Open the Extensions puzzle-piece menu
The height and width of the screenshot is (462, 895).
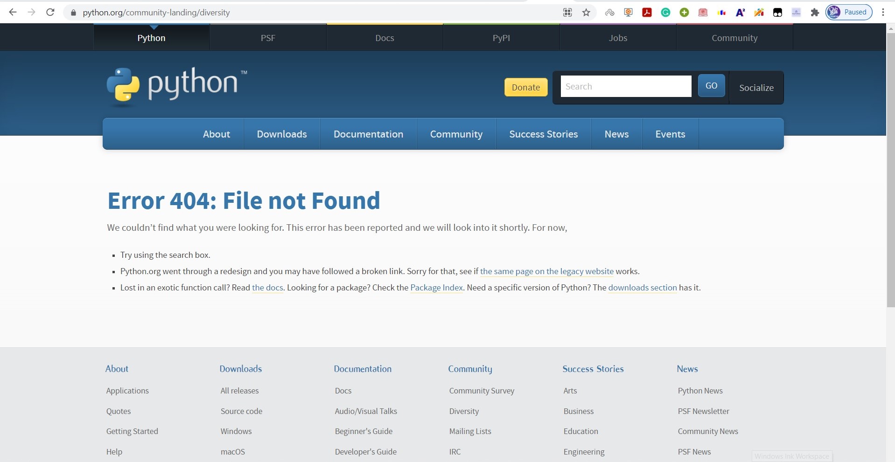click(815, 13)
